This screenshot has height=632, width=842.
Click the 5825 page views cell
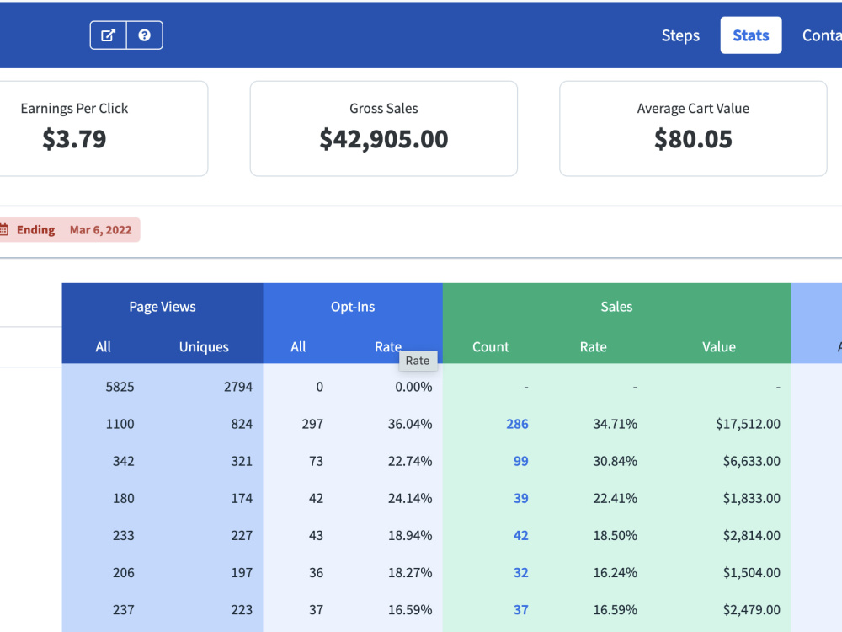coord(120,387)
